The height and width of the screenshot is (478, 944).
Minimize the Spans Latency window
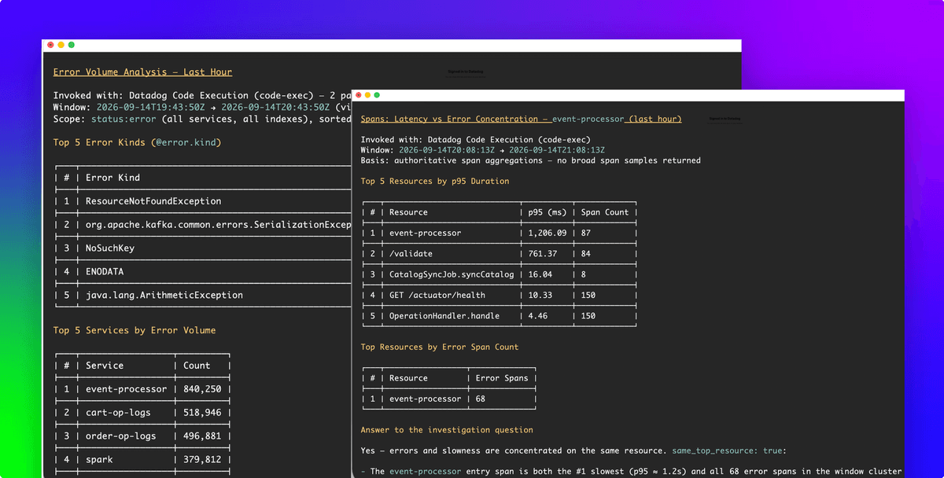[367, 95]
